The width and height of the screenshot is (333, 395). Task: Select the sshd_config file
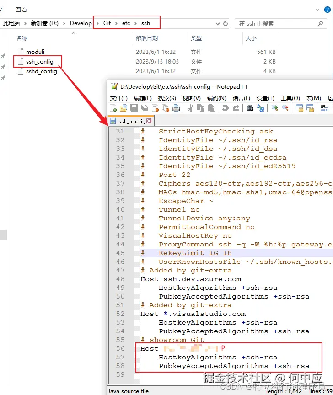41,71
